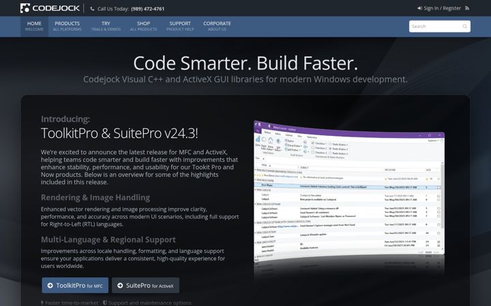The height and width of the screenshot is (306, 491).
Task: Click the ToolkitPro & SuitePro v24.3 heading
Action: click(x=119, y=133)
